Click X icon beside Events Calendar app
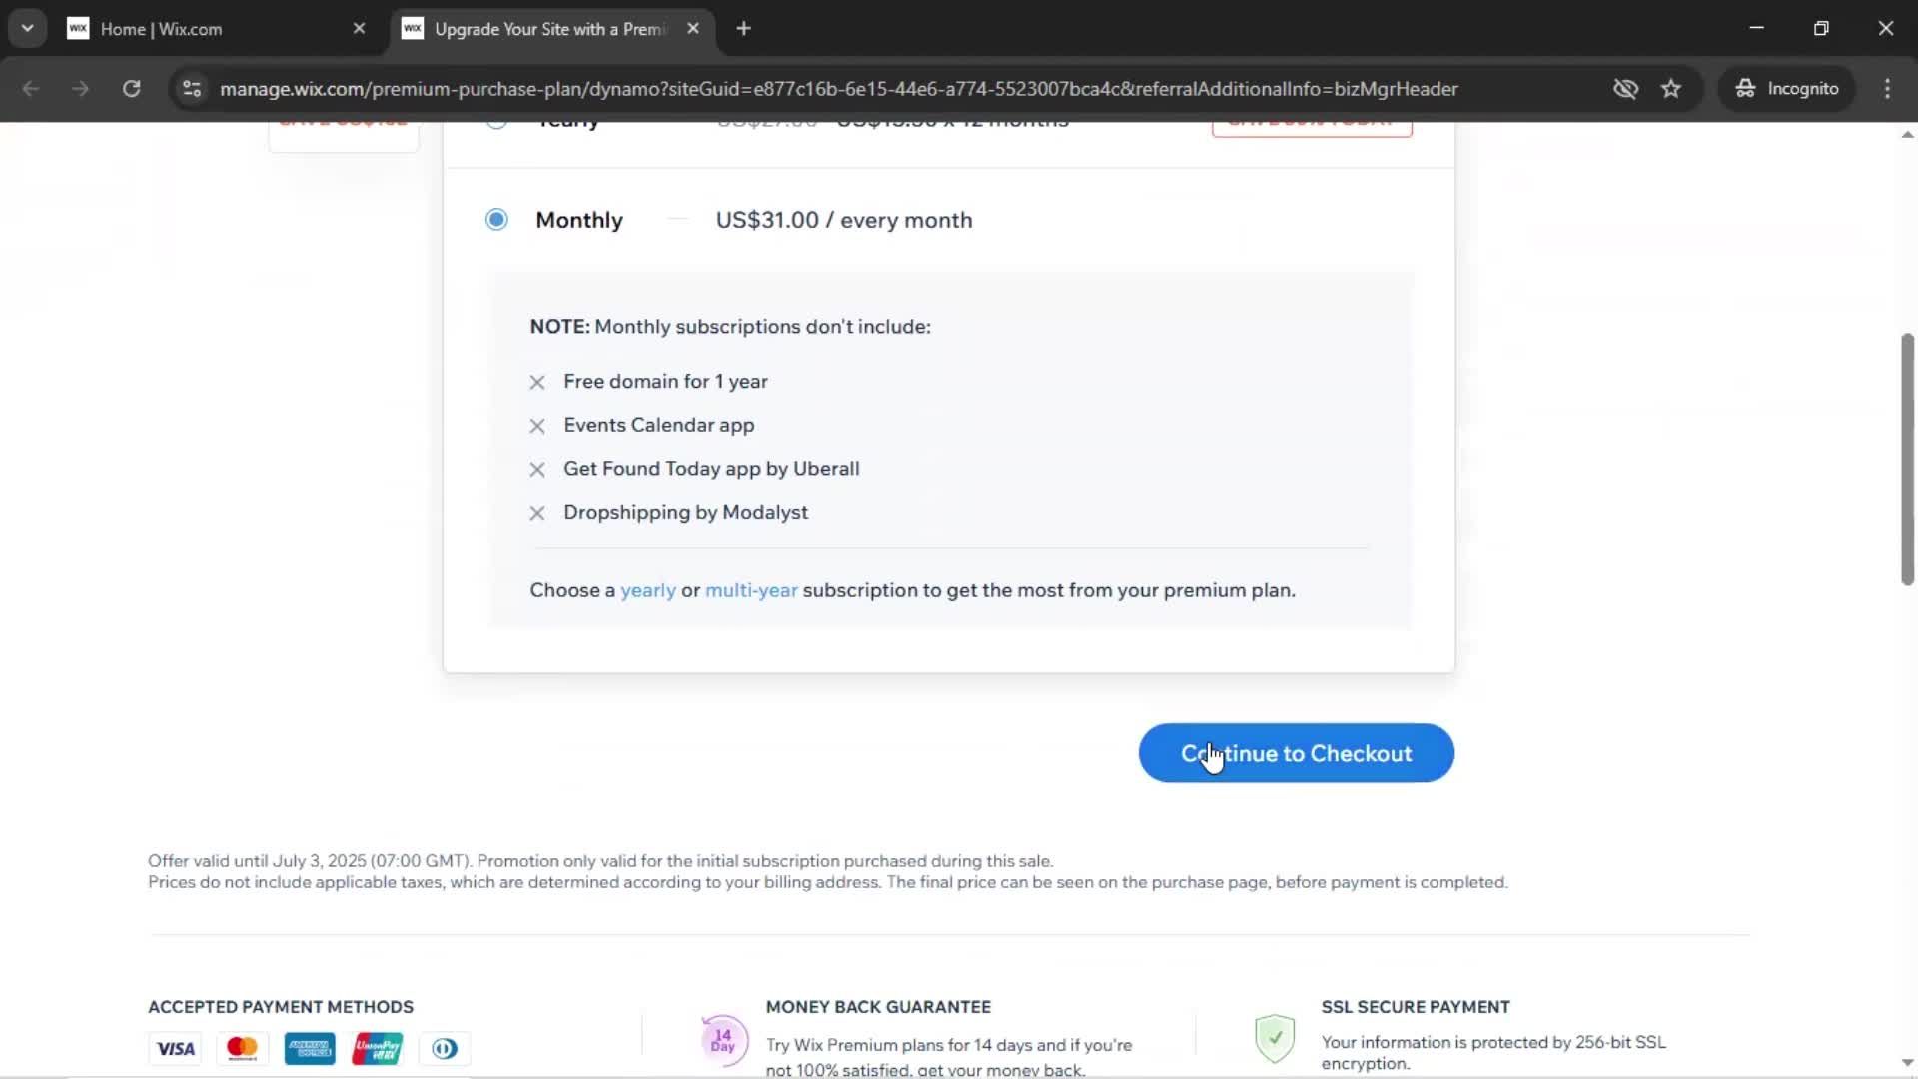Image resolution: width=1918 pixels, height=1079 pixels. point(537,426)
